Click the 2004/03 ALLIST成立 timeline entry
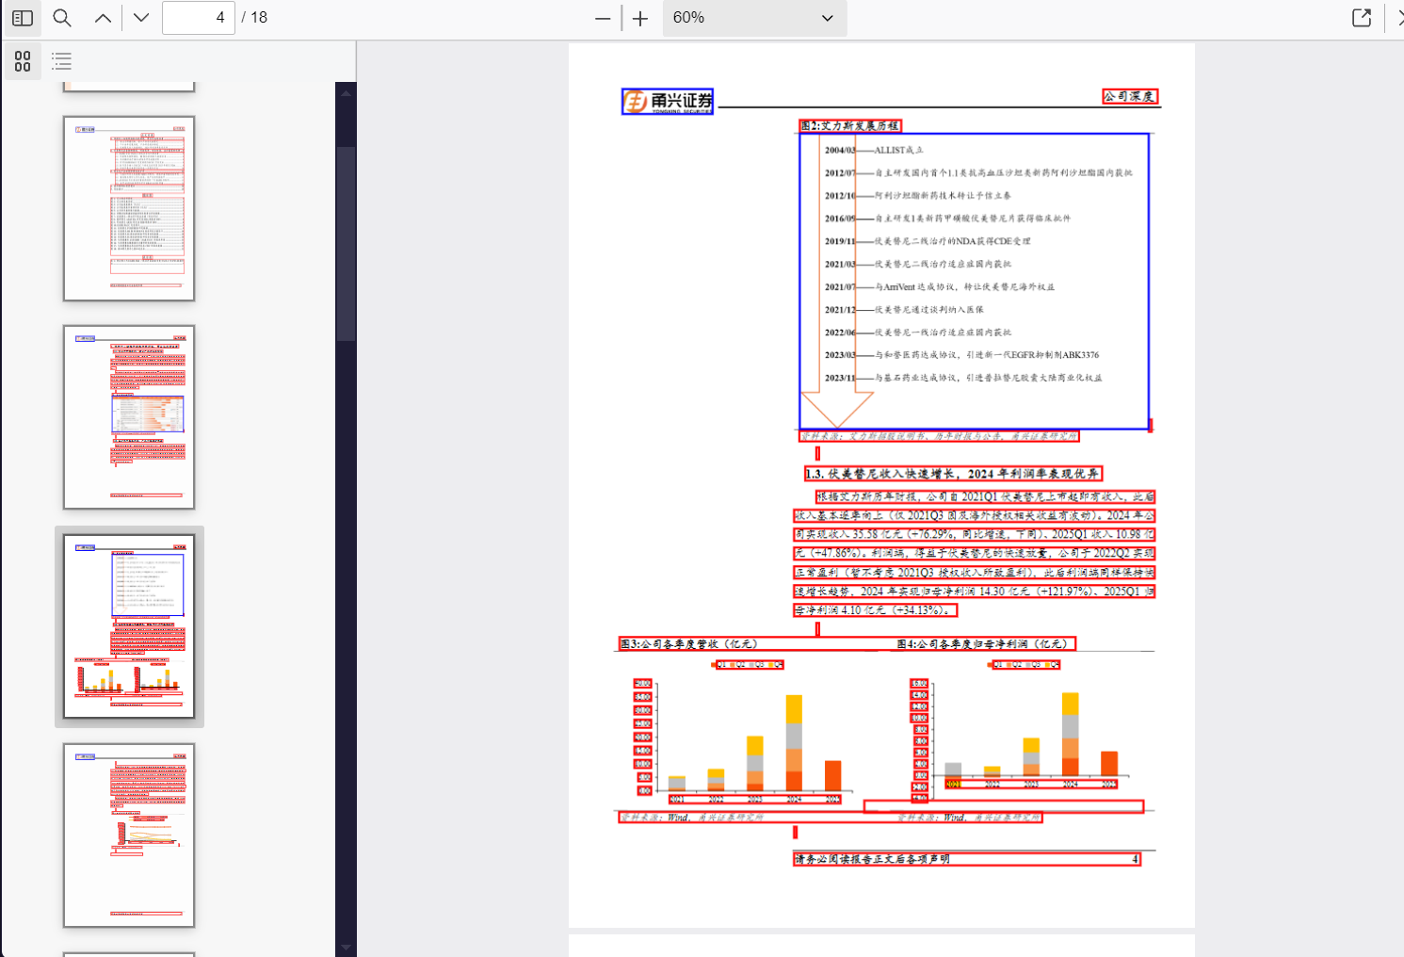 point(874,150)
